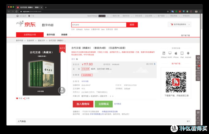209x134 pixels.
Task: Click the 京东首页 home icon
Action: tap(18, 16)
